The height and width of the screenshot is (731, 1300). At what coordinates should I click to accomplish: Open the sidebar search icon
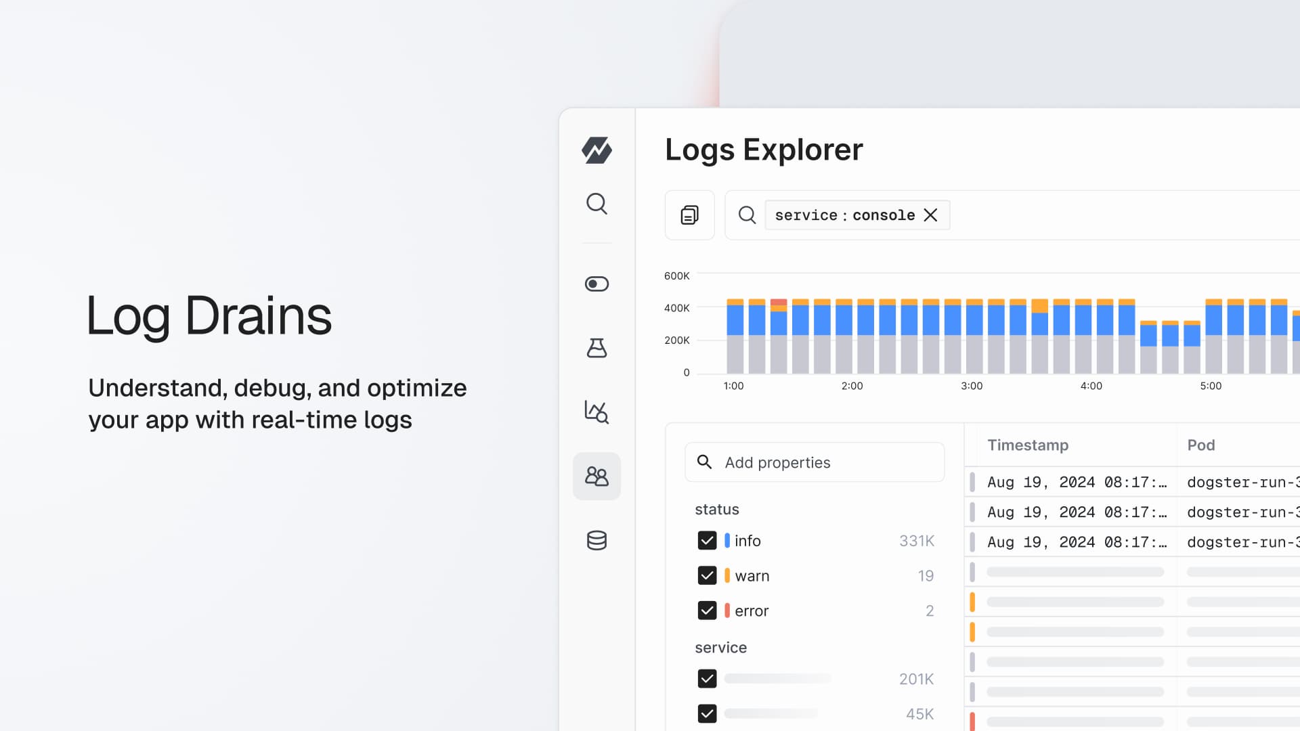click(597, 204)
